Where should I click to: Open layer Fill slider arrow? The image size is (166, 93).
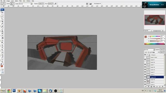tap(164, 52)
